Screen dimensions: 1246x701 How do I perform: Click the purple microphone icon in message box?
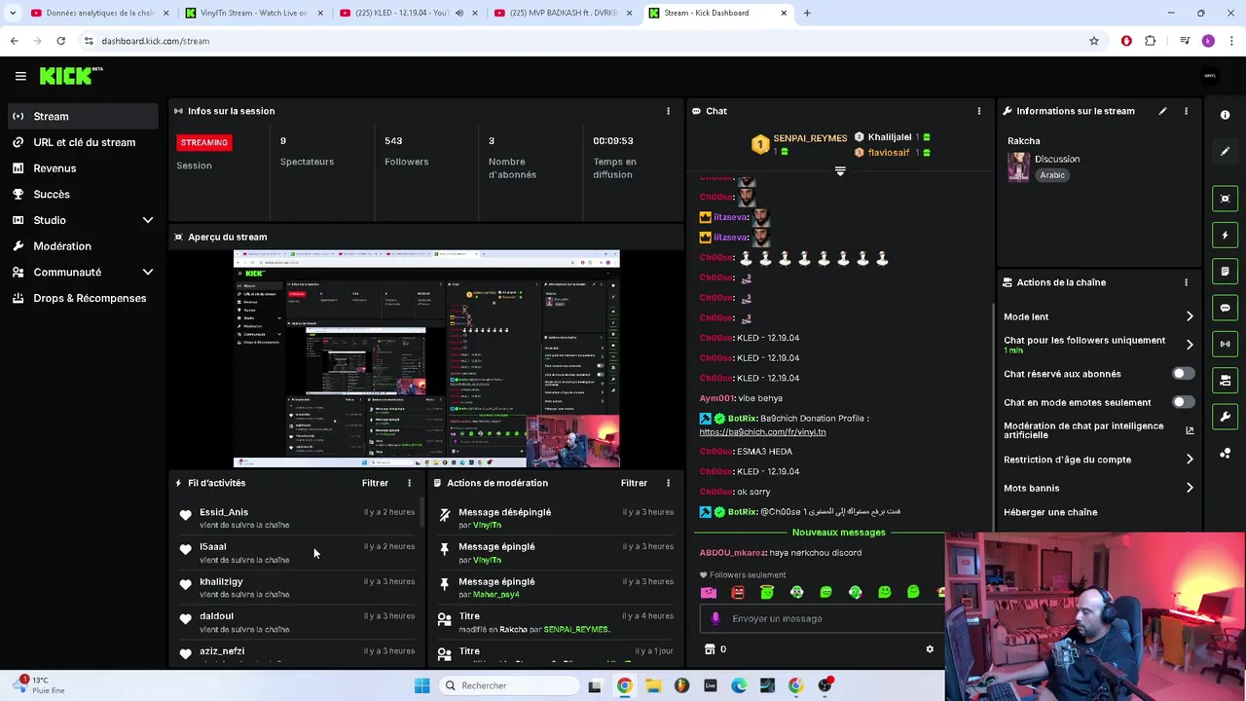tap(715, 618)
